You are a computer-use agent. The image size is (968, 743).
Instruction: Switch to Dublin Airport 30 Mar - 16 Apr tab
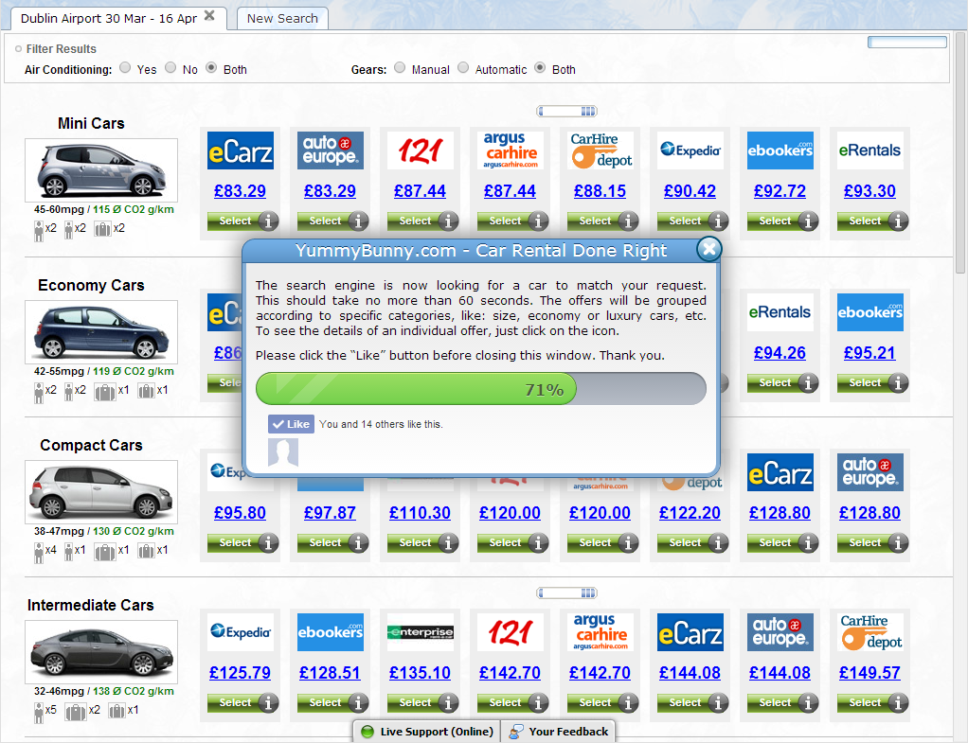point(109,19)
